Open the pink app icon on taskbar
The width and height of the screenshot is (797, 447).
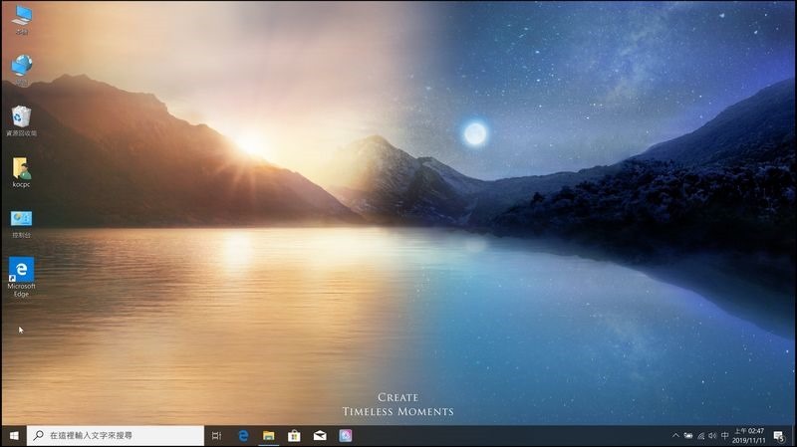[x=345, y=436]
